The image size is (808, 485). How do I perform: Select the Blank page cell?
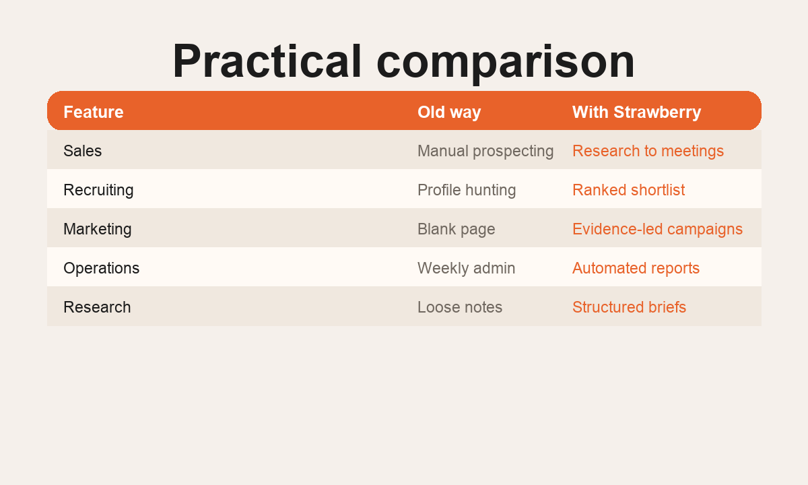click(457, 229)
